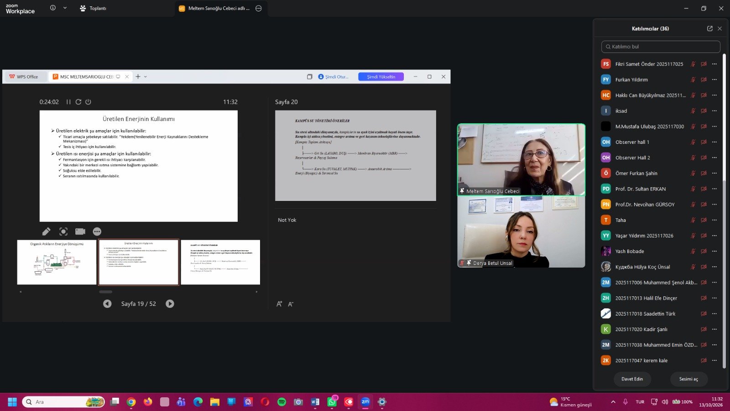Click the participants list vertical scrollbar

(724, 274)
